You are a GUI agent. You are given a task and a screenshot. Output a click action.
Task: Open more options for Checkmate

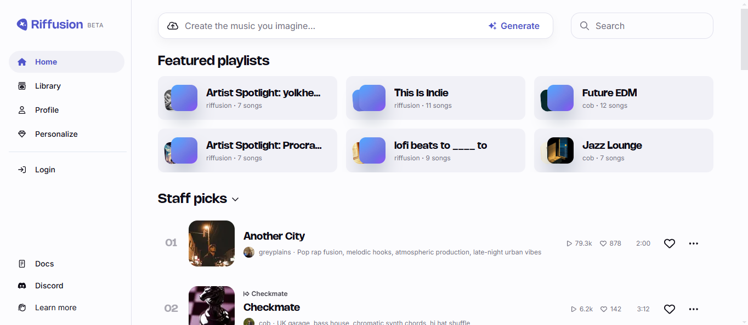694,309
